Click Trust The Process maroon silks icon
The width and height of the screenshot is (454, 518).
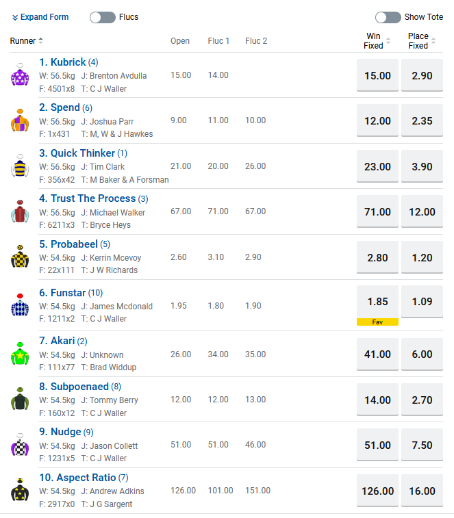19,211
